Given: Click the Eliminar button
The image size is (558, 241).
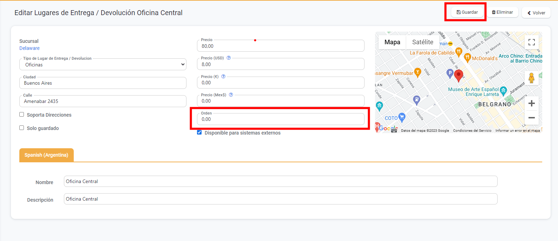Looking at the screenshot, I should (x=503, y=12).
